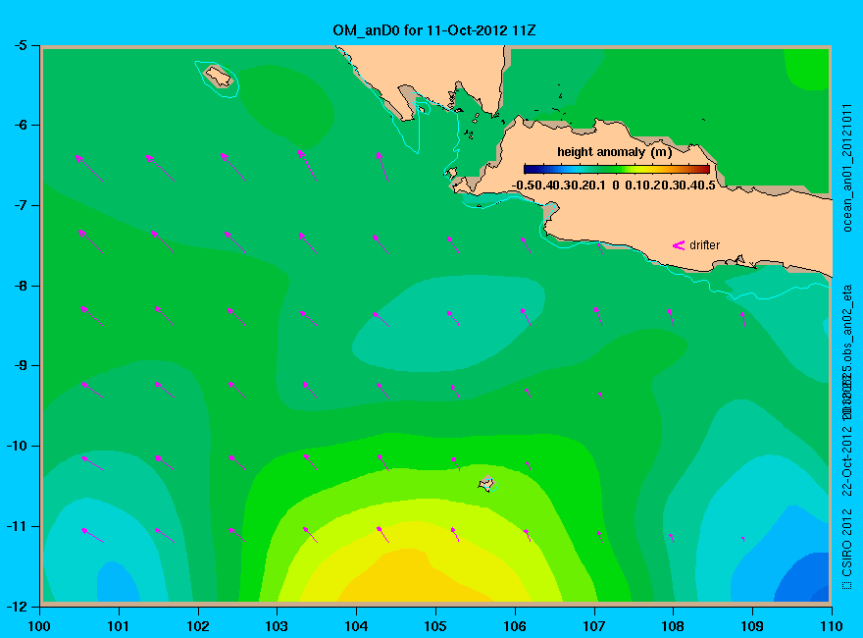The image size is (863, 638).
Task: Click the small island near 105.6E, 10.5S
Action: point(486,484)
